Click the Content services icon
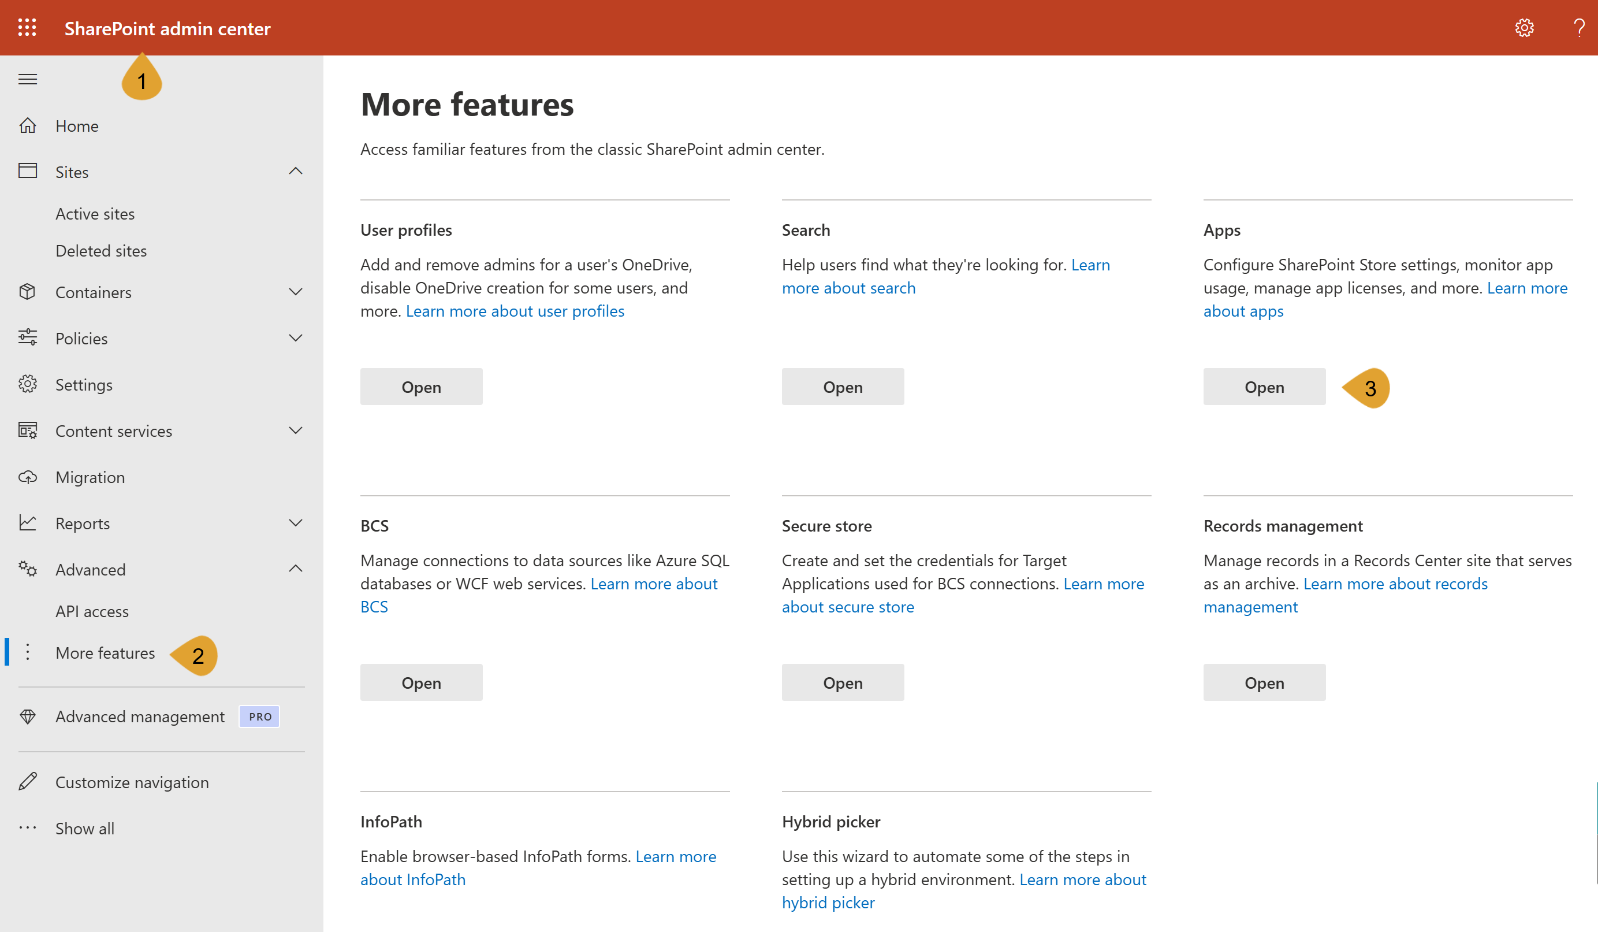This screenshot has width=1598, height=932. tap(27, 430)
